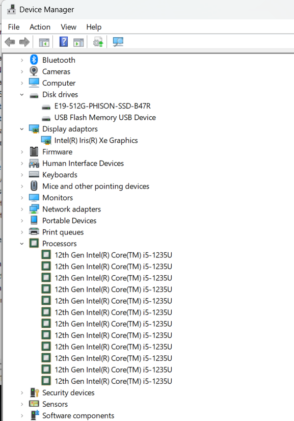
Task: Expand the Sensors node
Action: [22, 404]
